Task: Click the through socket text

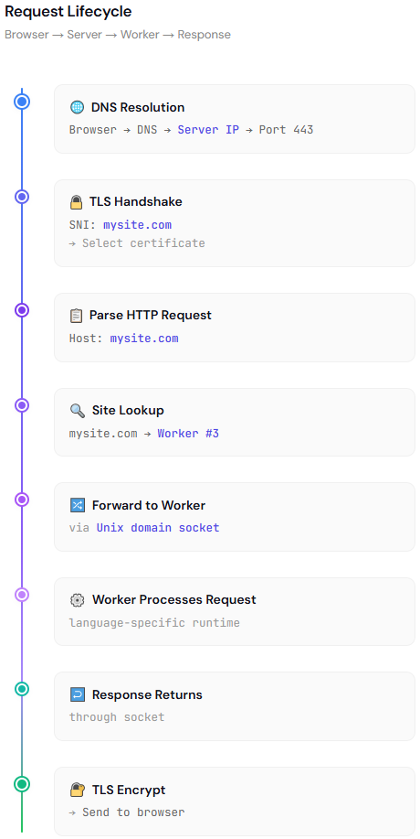Action: coord(117,717)
